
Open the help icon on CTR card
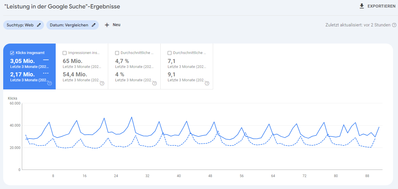[154, 83]
